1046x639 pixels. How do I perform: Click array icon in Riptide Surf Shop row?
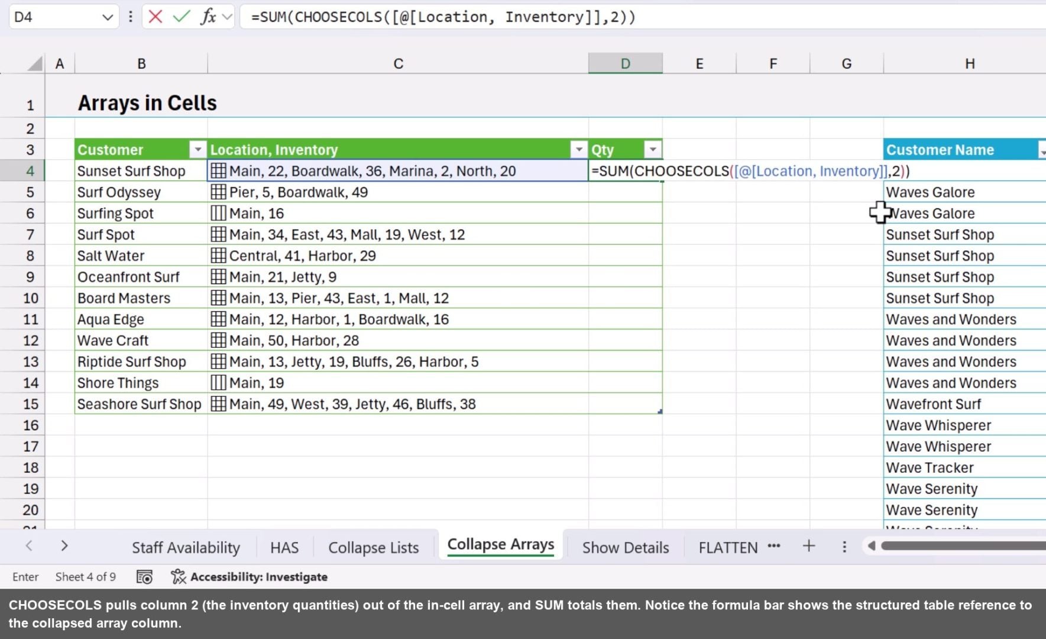click(218, 362)
